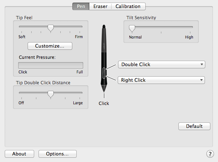Switch to the Calibration tab
The width and height of the screenshot is (218, 162).
point(128,7)
